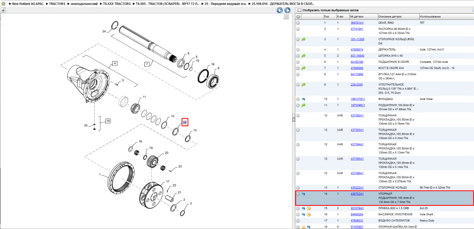Click green arrow for МОСТ В СБОРЕ 4X4

pyautogui.click(x=303, y=68)
